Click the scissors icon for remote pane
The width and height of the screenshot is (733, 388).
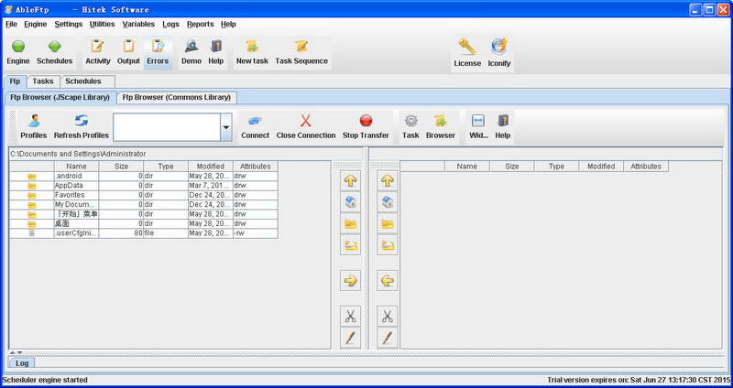click(x=387, y=317)
